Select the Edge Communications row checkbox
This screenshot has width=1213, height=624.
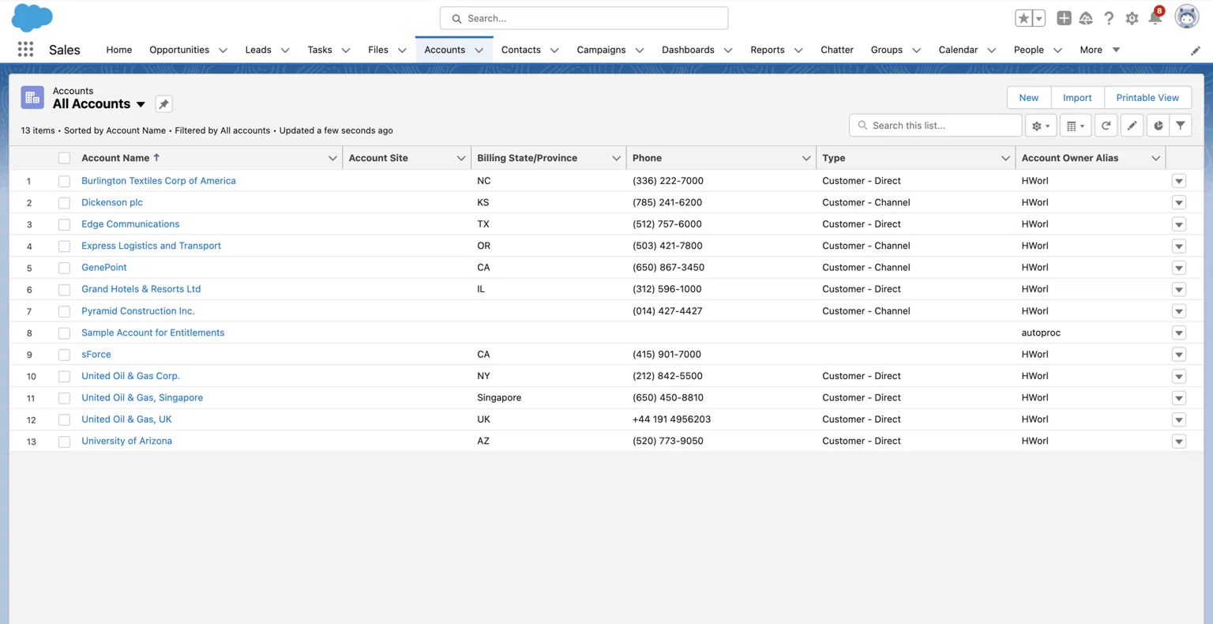pyautogui.click(x=64, y=224)
